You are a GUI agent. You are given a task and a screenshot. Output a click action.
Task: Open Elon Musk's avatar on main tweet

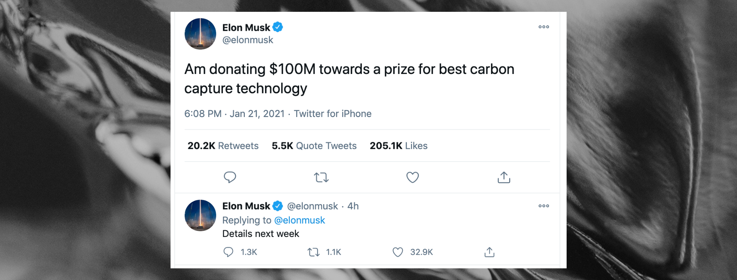click(200, 34)
